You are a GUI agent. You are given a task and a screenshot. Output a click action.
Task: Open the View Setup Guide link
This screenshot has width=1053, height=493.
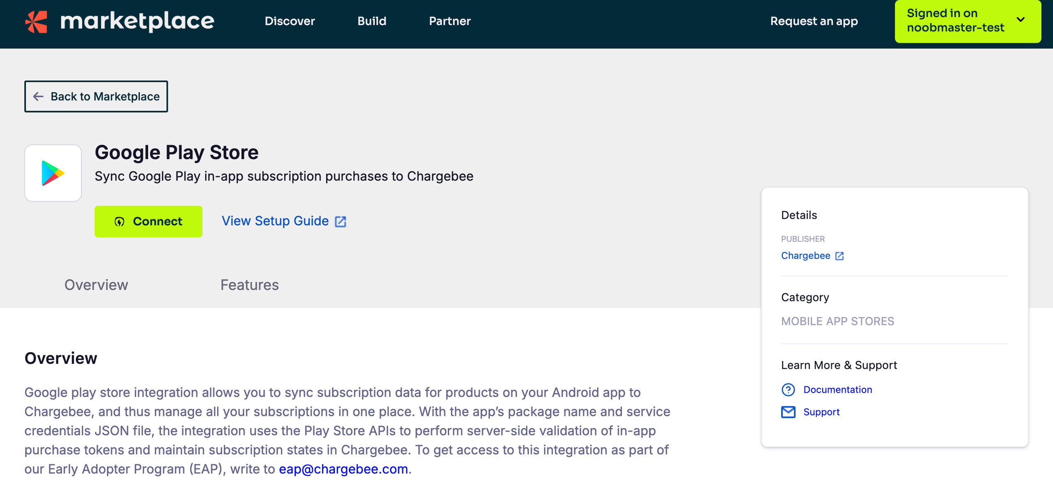pyautogui.click(x=275, y=221)
